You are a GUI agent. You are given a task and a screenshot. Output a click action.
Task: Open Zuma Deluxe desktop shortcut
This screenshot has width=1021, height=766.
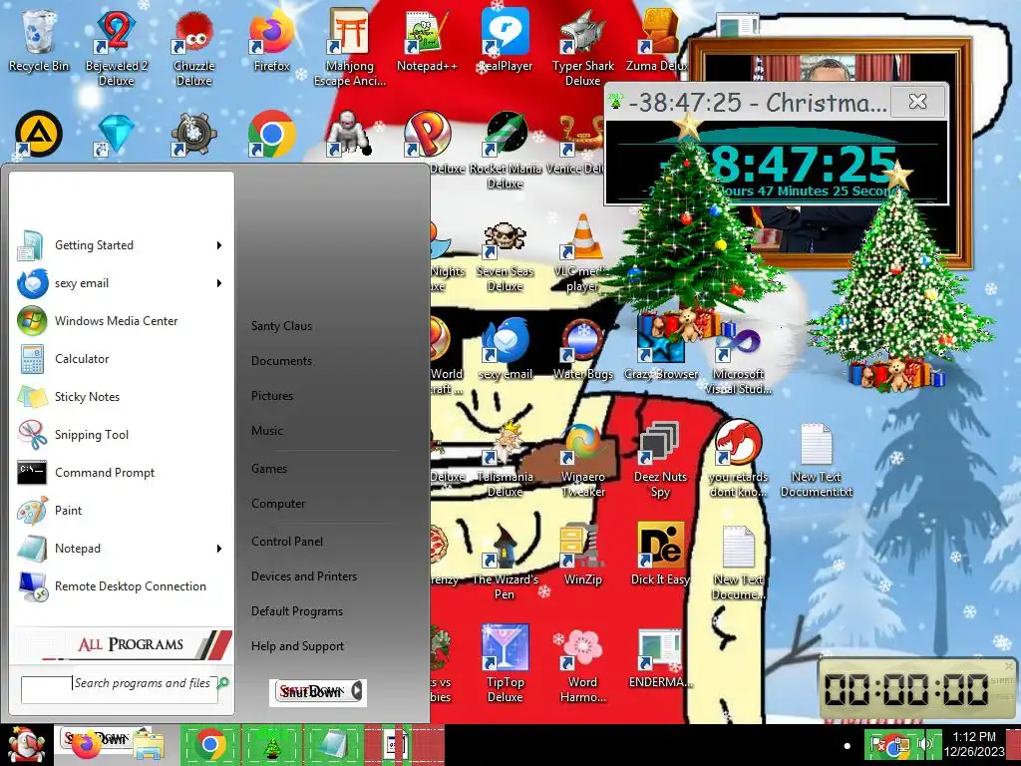pyautogui.click(x=656, y=42)
